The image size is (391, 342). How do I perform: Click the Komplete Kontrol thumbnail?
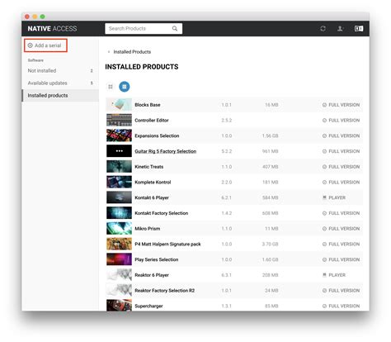119,182
